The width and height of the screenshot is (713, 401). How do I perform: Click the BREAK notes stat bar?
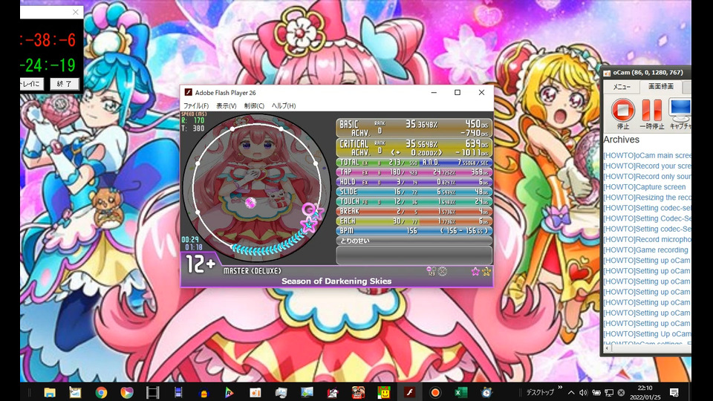coord(414,212)
